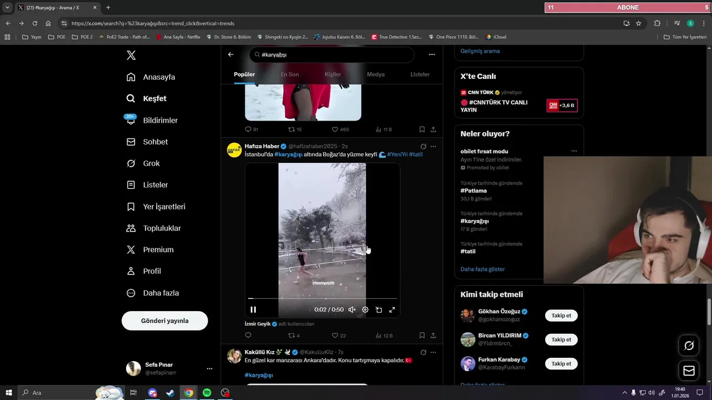Open Topluluklar communities
The height and width of the screenshot is (400, 712).
pyautogui.click(x=154, y=228)
